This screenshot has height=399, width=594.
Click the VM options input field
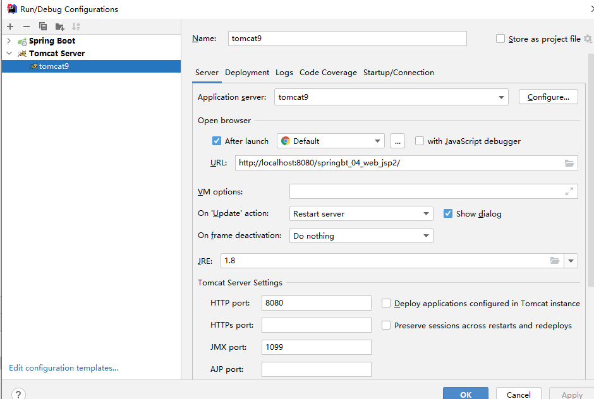433,191
